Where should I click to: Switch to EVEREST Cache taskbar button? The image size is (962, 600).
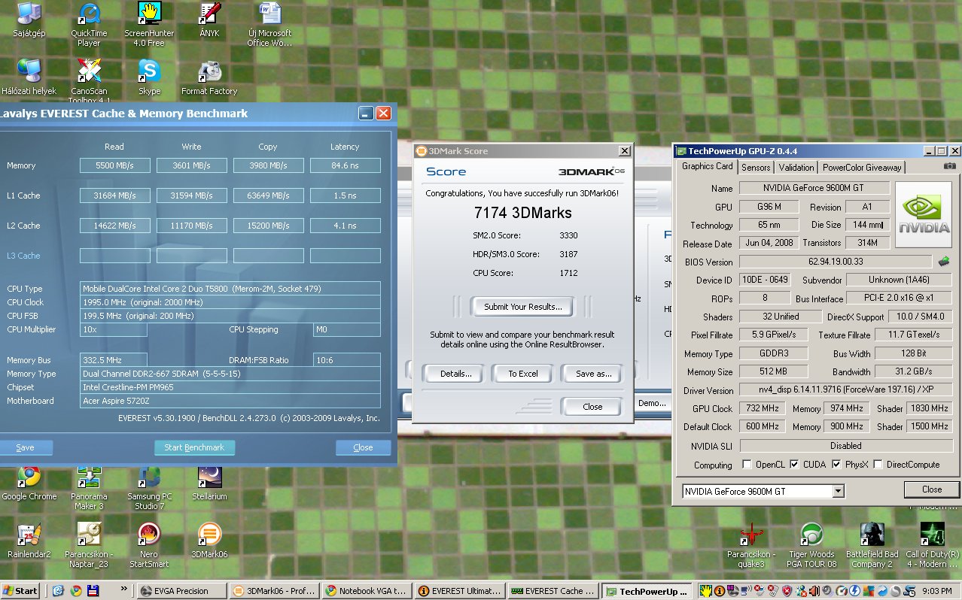pyautogui.click(x=553, y=591)
